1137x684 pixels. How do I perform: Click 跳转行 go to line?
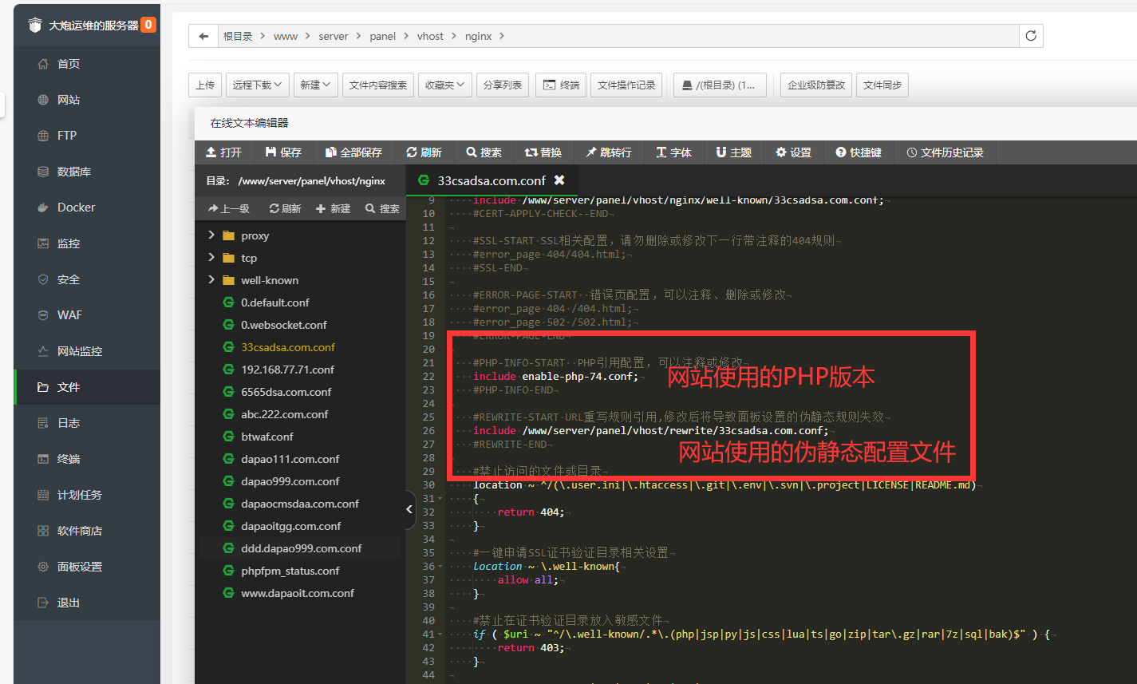coord(609,152)
